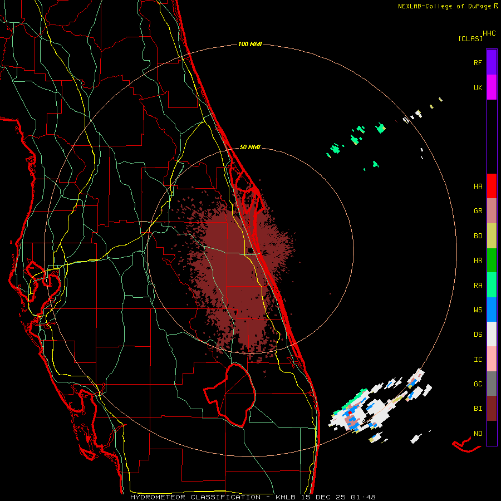This screenshot has width=501, height=501.
Task: Click the 'UK' legend label text
Action: 478,87
